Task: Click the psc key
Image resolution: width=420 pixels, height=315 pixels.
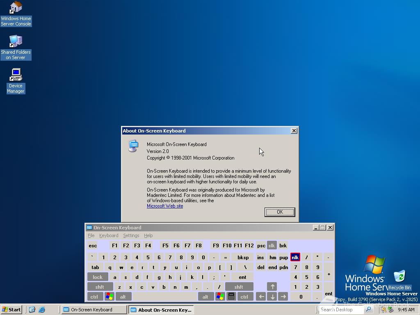Action: point(261,246)
